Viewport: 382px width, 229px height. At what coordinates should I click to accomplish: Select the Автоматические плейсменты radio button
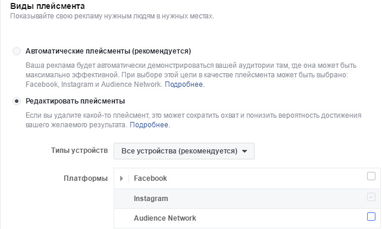tap(17, 51)
